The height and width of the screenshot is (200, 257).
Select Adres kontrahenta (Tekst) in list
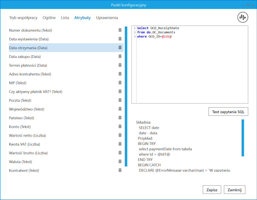coord(30,74)
